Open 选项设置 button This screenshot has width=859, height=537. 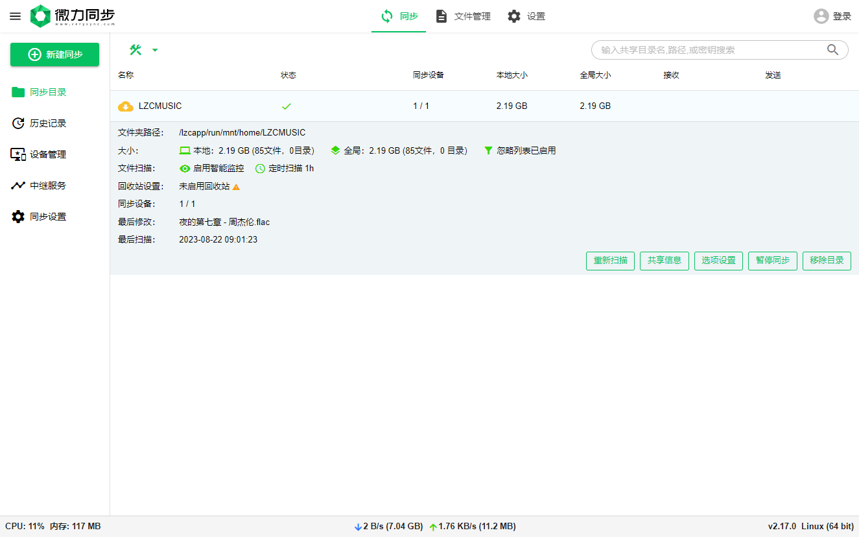pos(718,261)
